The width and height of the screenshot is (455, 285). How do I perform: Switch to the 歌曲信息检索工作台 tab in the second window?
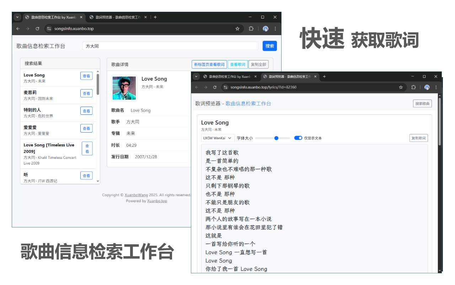click(x=229, y=76)
